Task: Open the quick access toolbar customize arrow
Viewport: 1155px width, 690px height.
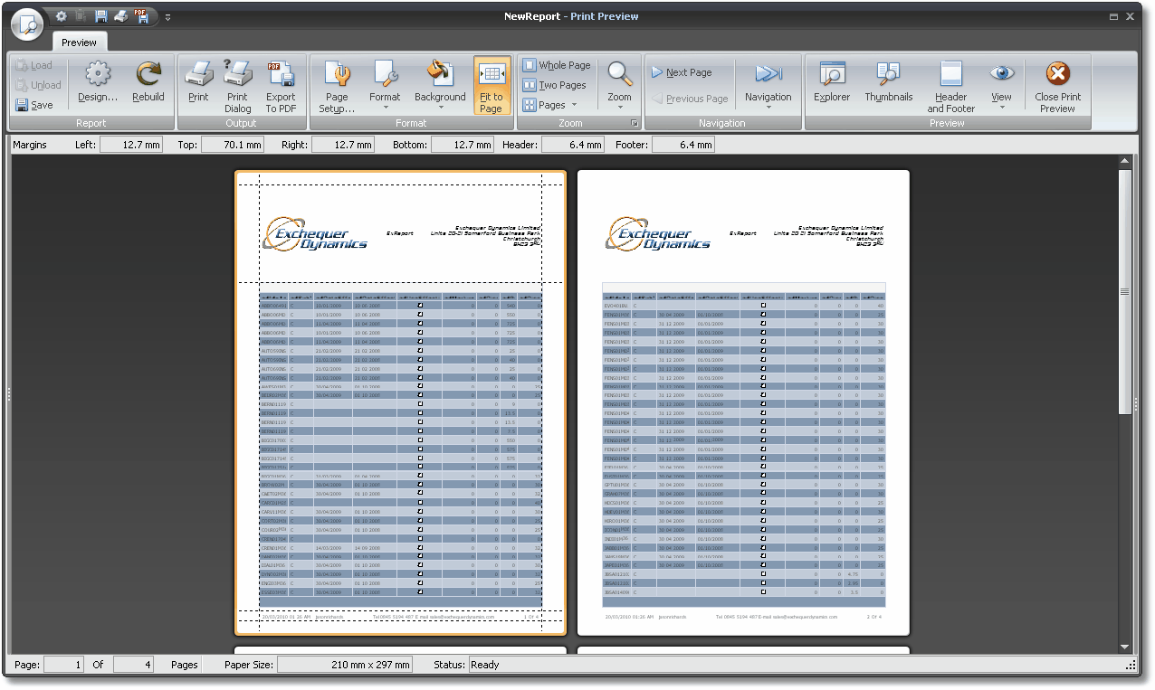Action: coord(167,17)
